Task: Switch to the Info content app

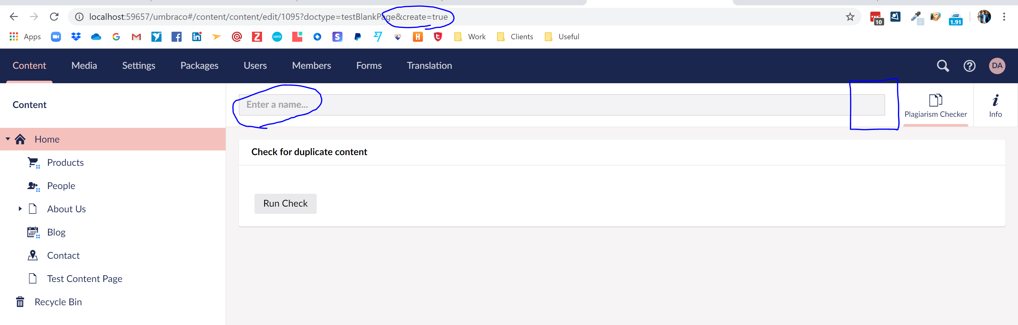Action: click(x=995, y=106)
